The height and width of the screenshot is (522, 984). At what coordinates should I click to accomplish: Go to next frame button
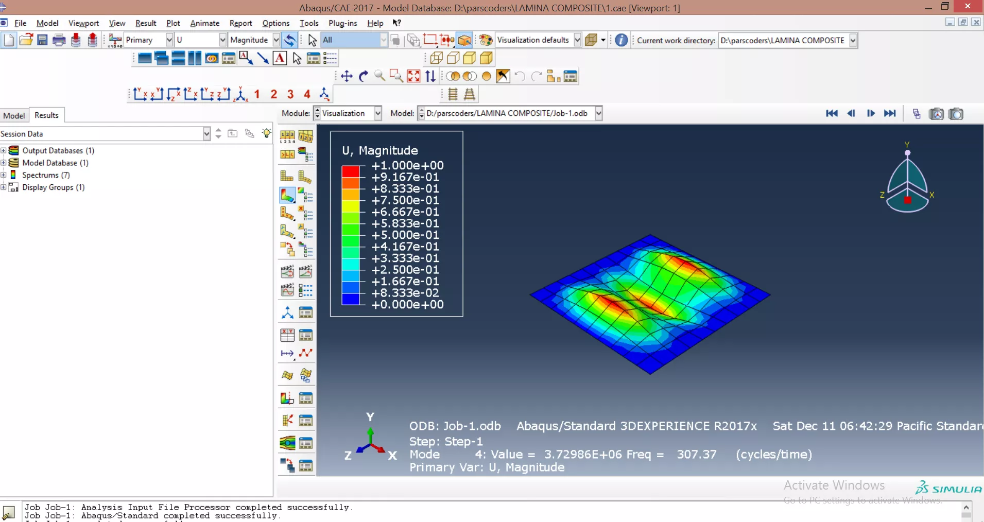pos(870,114)
